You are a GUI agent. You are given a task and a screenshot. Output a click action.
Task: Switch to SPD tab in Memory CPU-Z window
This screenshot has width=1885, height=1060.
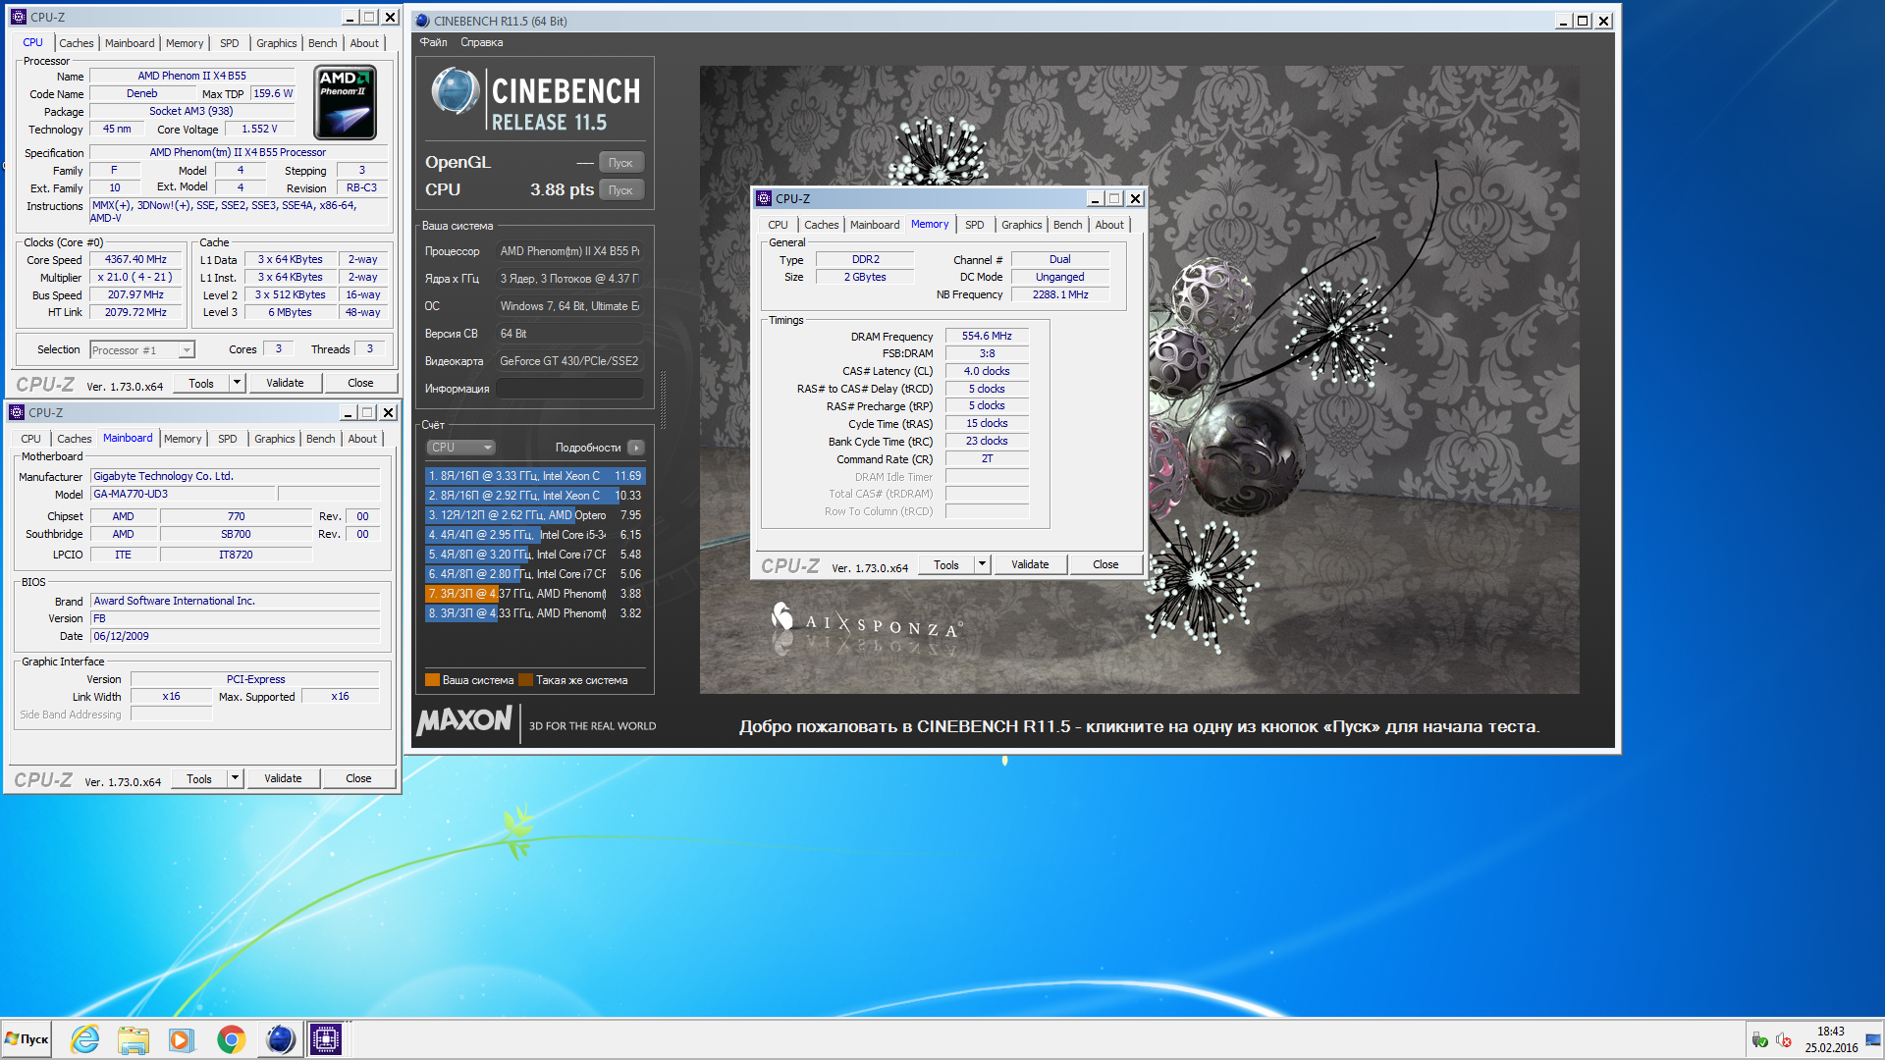pos(974,225)
